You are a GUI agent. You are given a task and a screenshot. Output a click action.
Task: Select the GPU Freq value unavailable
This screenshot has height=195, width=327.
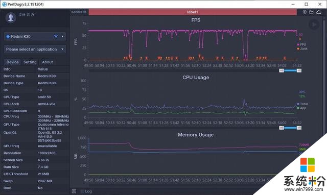(47, 146)
